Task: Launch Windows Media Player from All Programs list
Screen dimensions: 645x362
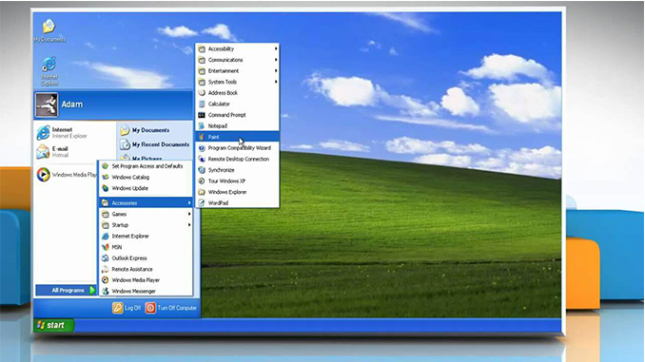Action: (x=146, y=280)
